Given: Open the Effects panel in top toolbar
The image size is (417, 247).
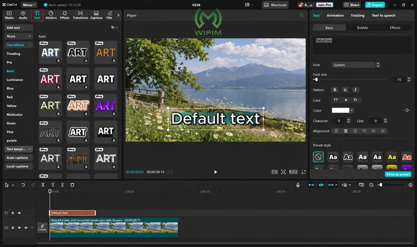Looking at the screenshot, I should pos(65,15).
